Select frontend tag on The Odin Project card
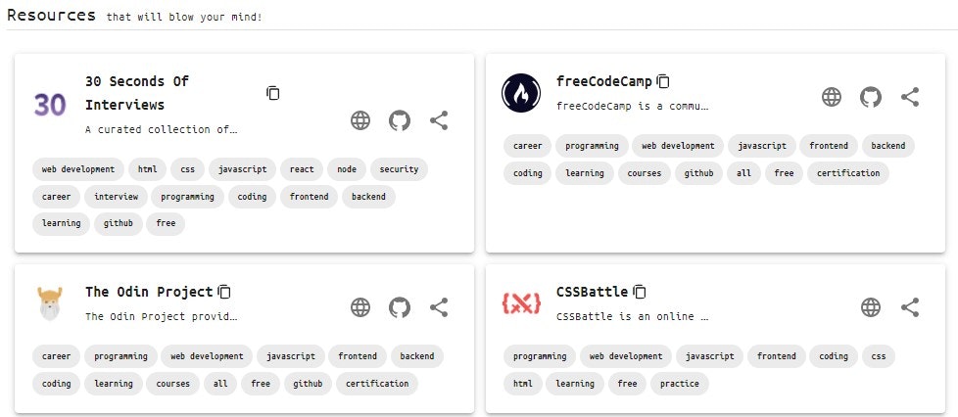 coord(358,356)
